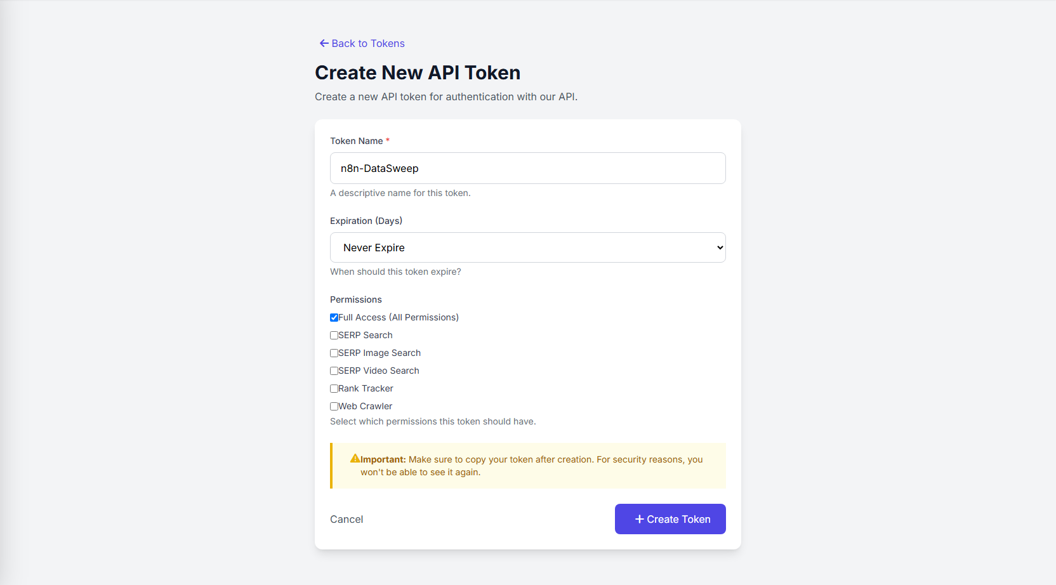
Task: Click the warning triangle icon
Action: [355, 459]
